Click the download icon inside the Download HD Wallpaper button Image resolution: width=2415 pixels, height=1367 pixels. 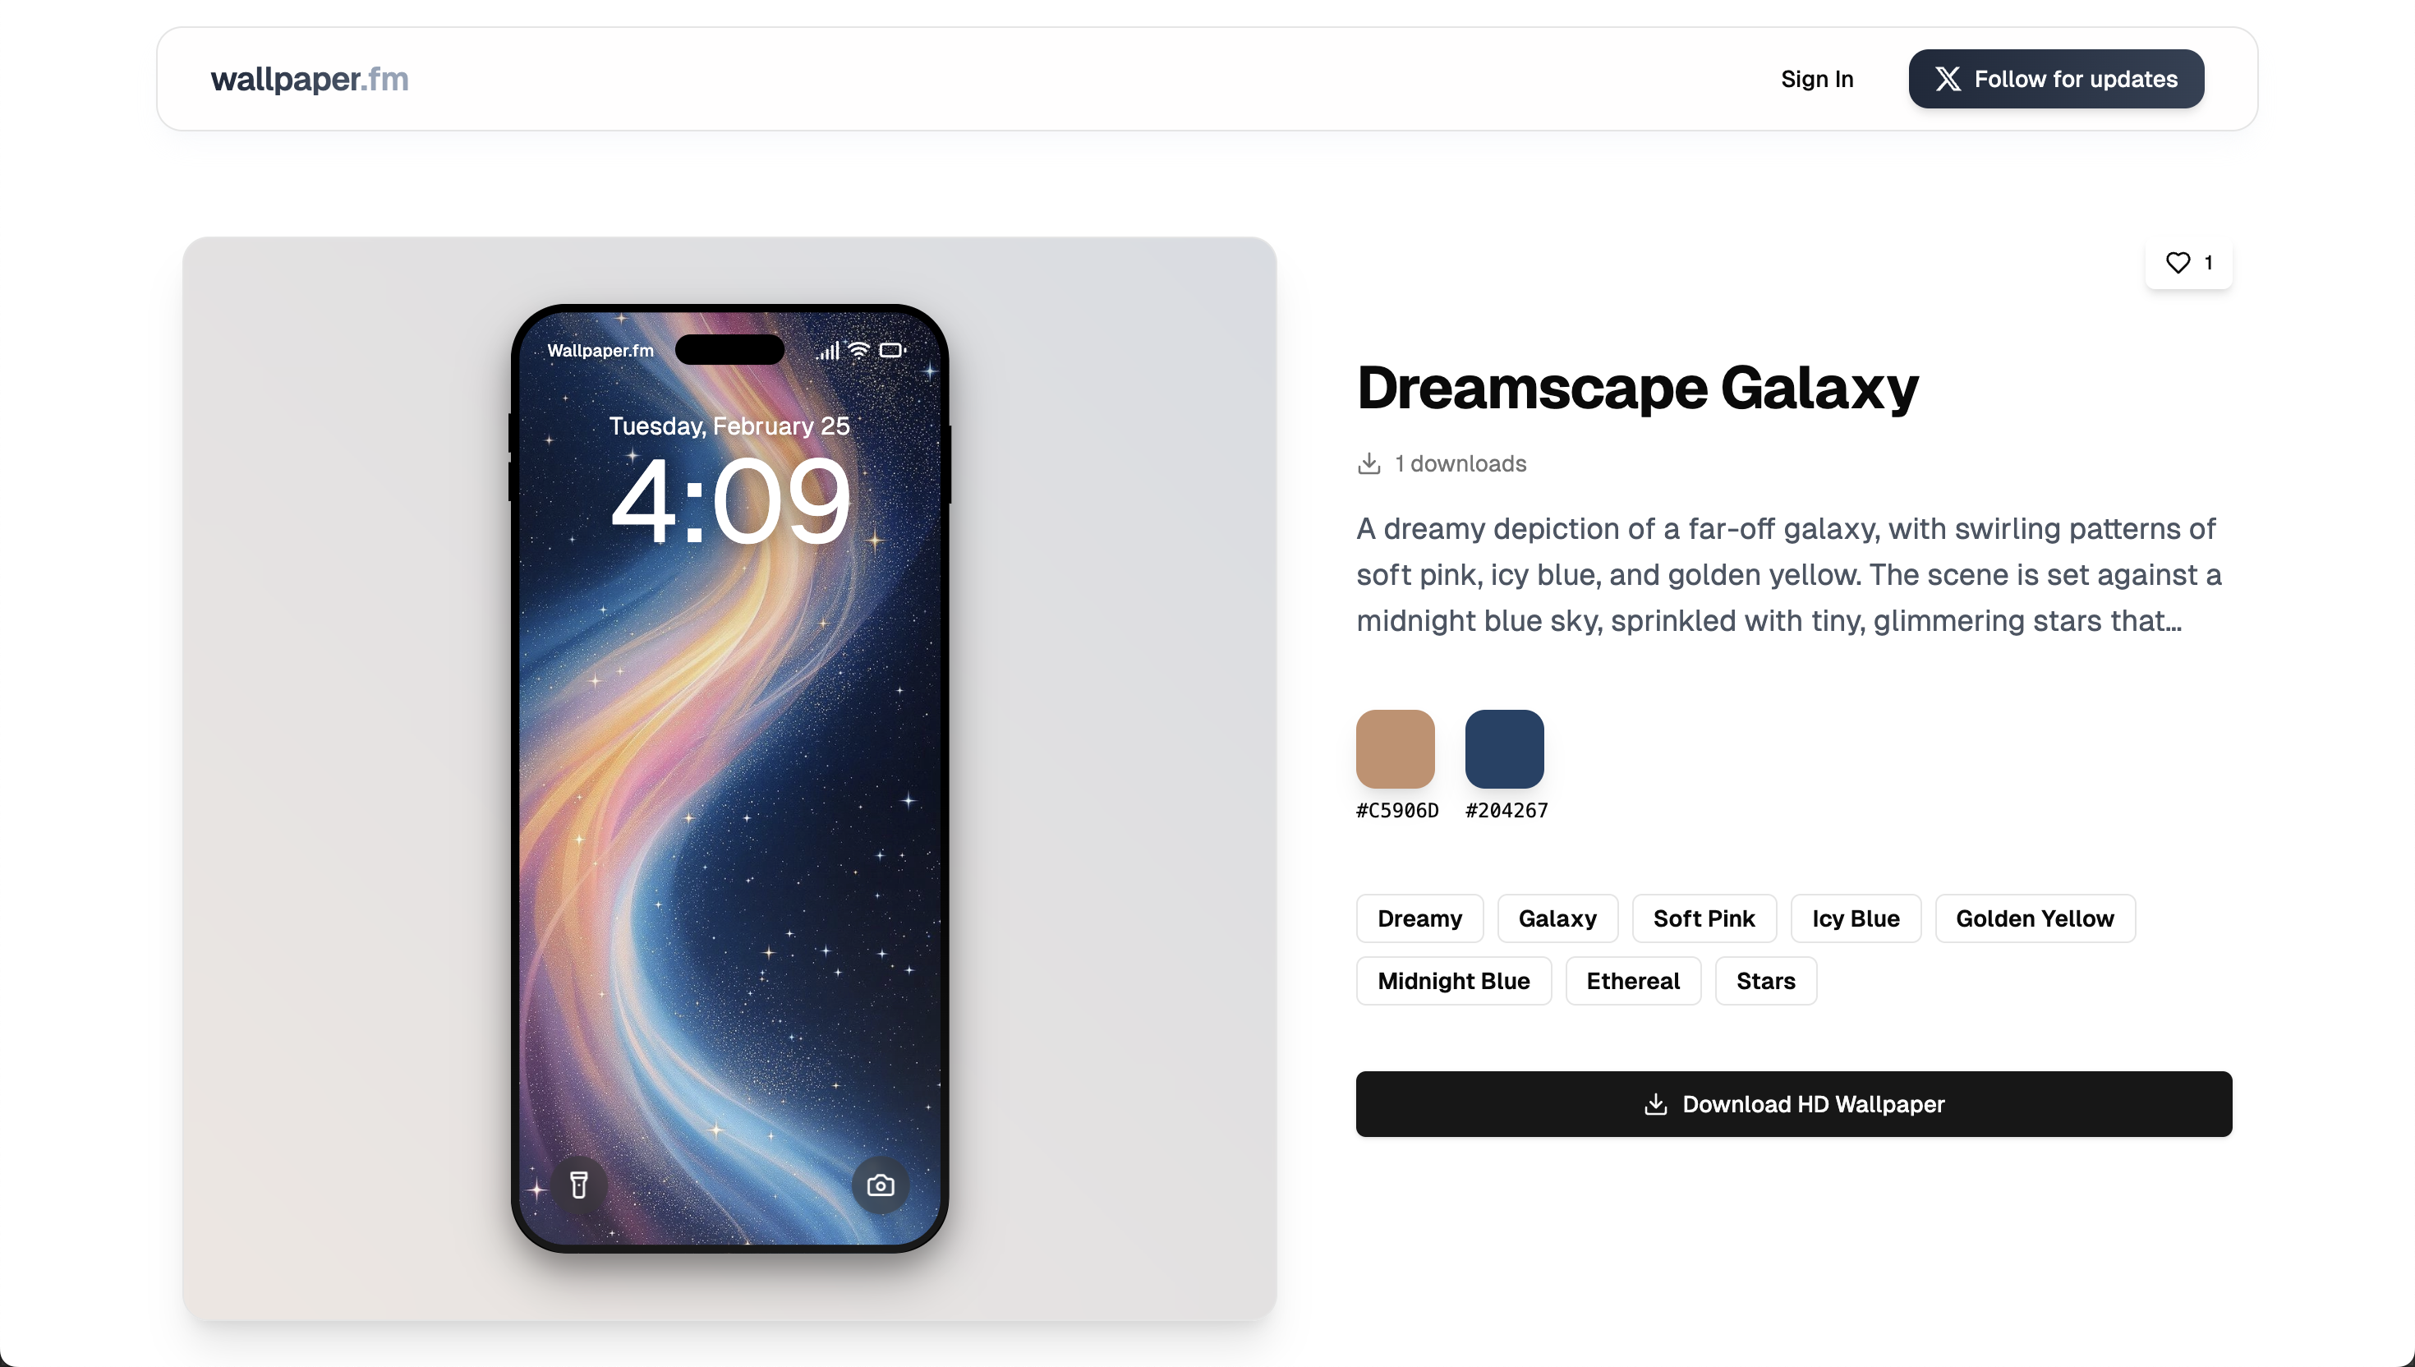coord(1656,1104)
